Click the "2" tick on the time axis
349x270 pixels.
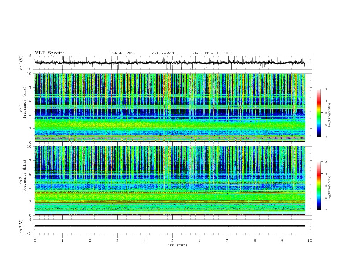pos(90,240)
